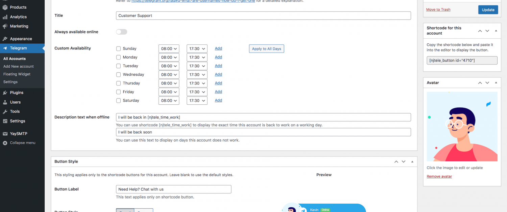Open the Marketing menu item
The width and height of the screenshot is (507, 212).
click(x=22, y=26)
